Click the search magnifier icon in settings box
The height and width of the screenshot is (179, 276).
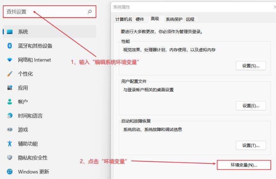click(90, 11)
